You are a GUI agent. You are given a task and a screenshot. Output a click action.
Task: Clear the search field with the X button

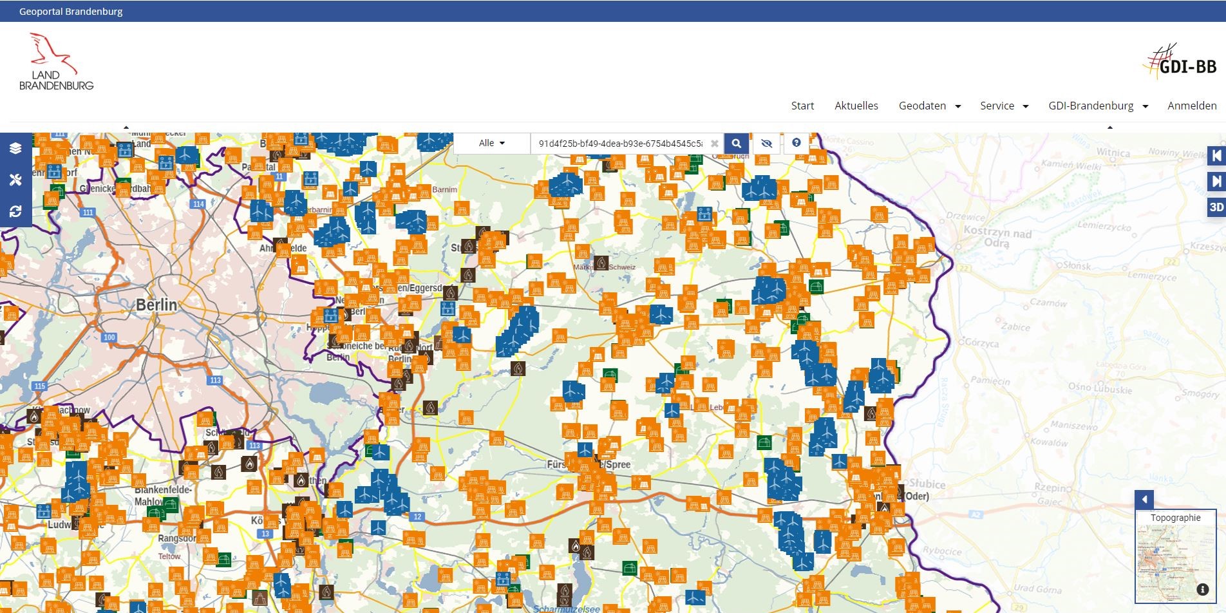715,143
